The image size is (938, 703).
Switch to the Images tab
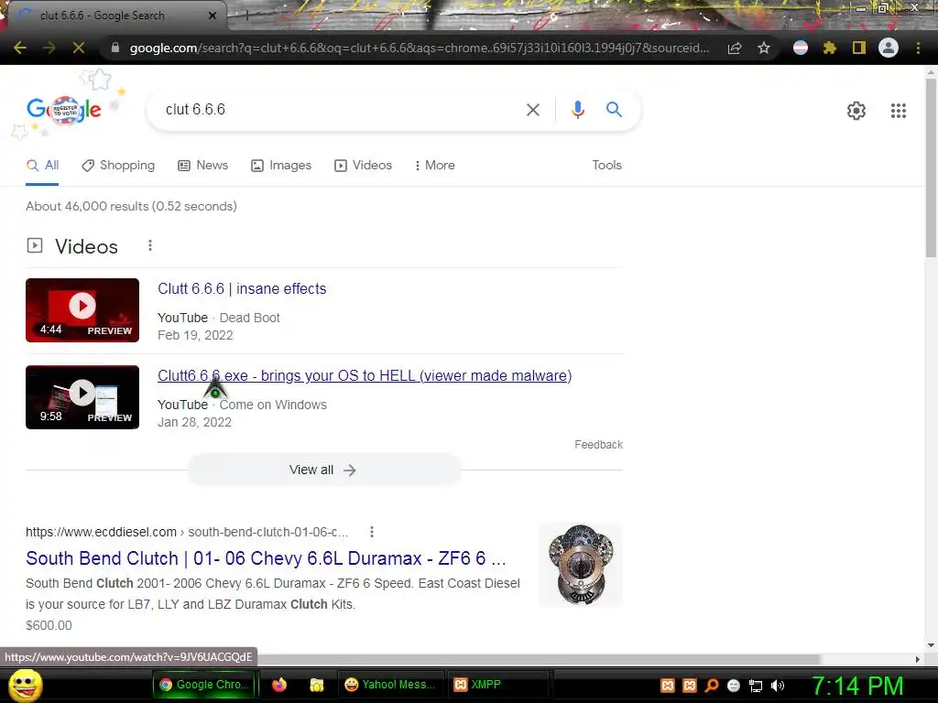tap(281, 165)
